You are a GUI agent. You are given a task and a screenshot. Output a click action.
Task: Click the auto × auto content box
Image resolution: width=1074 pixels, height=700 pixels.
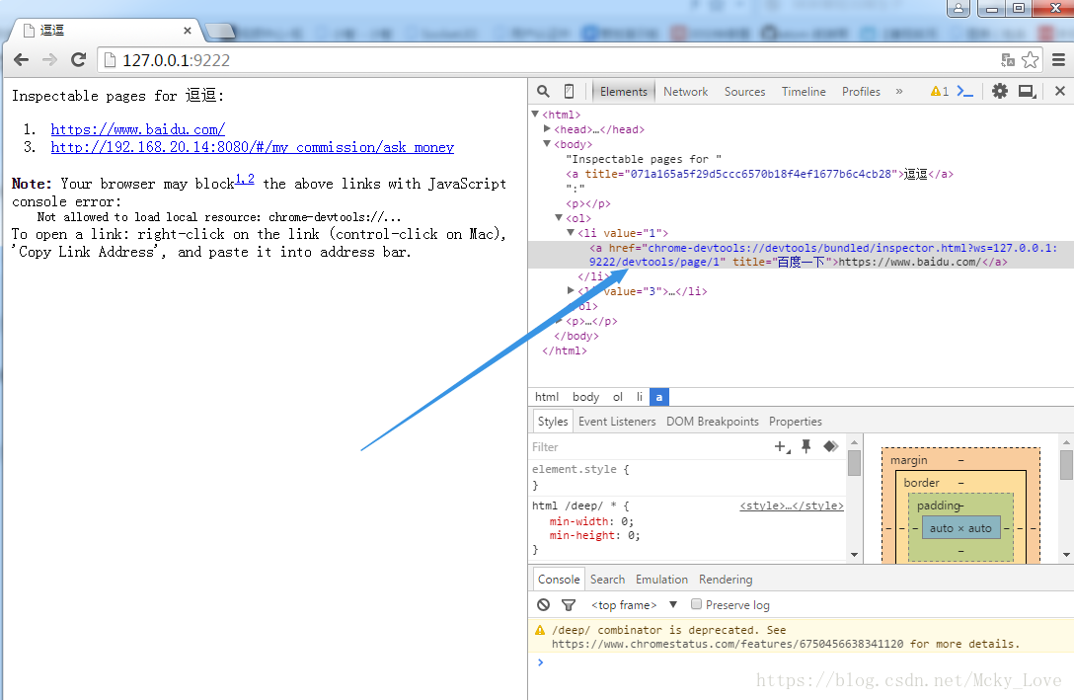click(960, 528)
